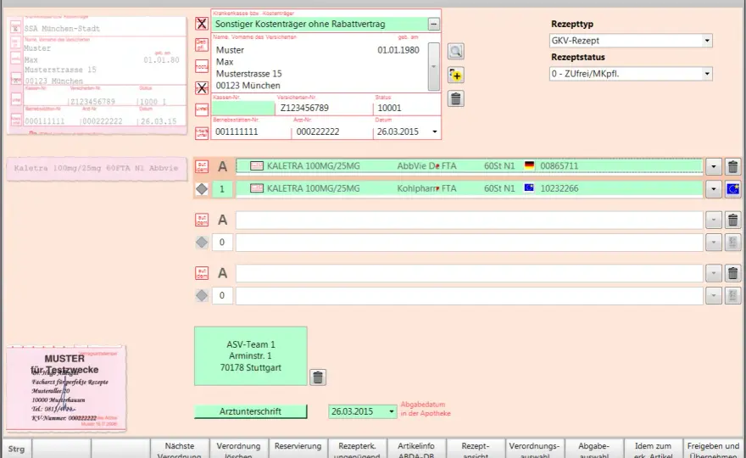Toggle the top X checkbox beside Kostenträger
Viewport: 746px width, 458px height.
[202, 24]
